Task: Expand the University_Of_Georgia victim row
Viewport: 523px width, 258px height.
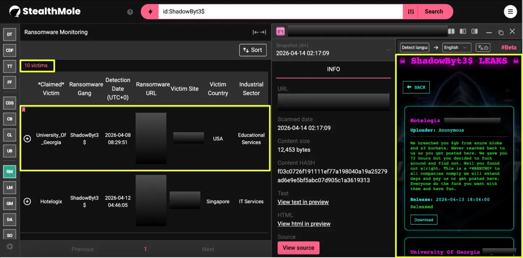Action: 27,139
